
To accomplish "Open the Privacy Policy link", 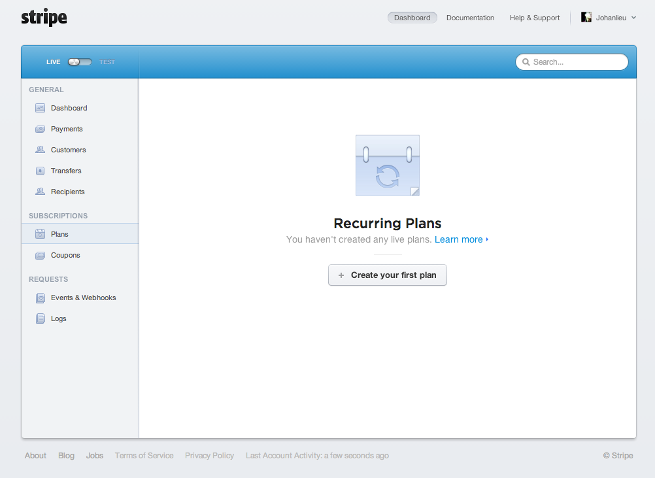I will click(x=210, y=455).
